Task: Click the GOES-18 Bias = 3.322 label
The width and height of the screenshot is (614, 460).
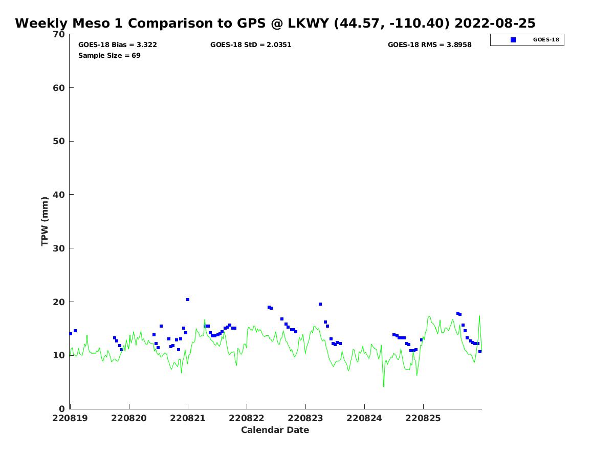Action: [x=118, y=45]
